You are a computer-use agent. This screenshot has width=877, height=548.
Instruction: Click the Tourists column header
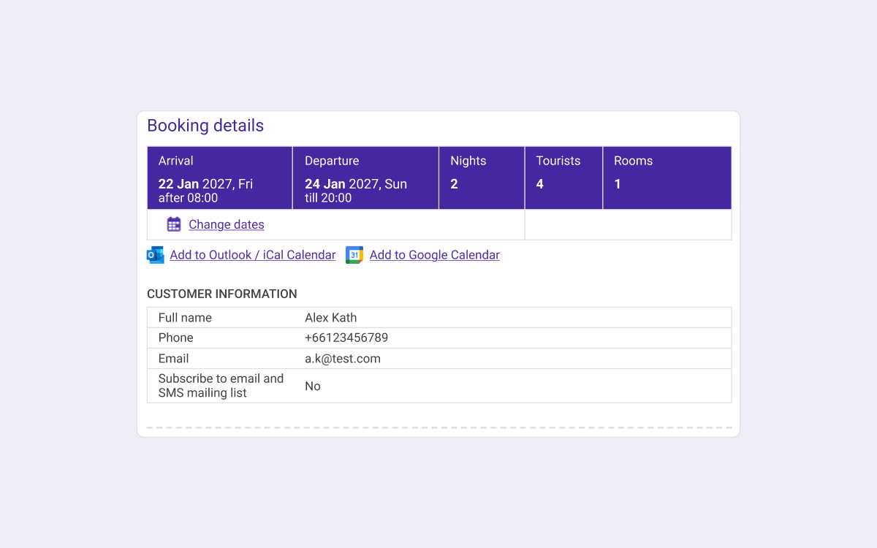(x=558, y=161)
